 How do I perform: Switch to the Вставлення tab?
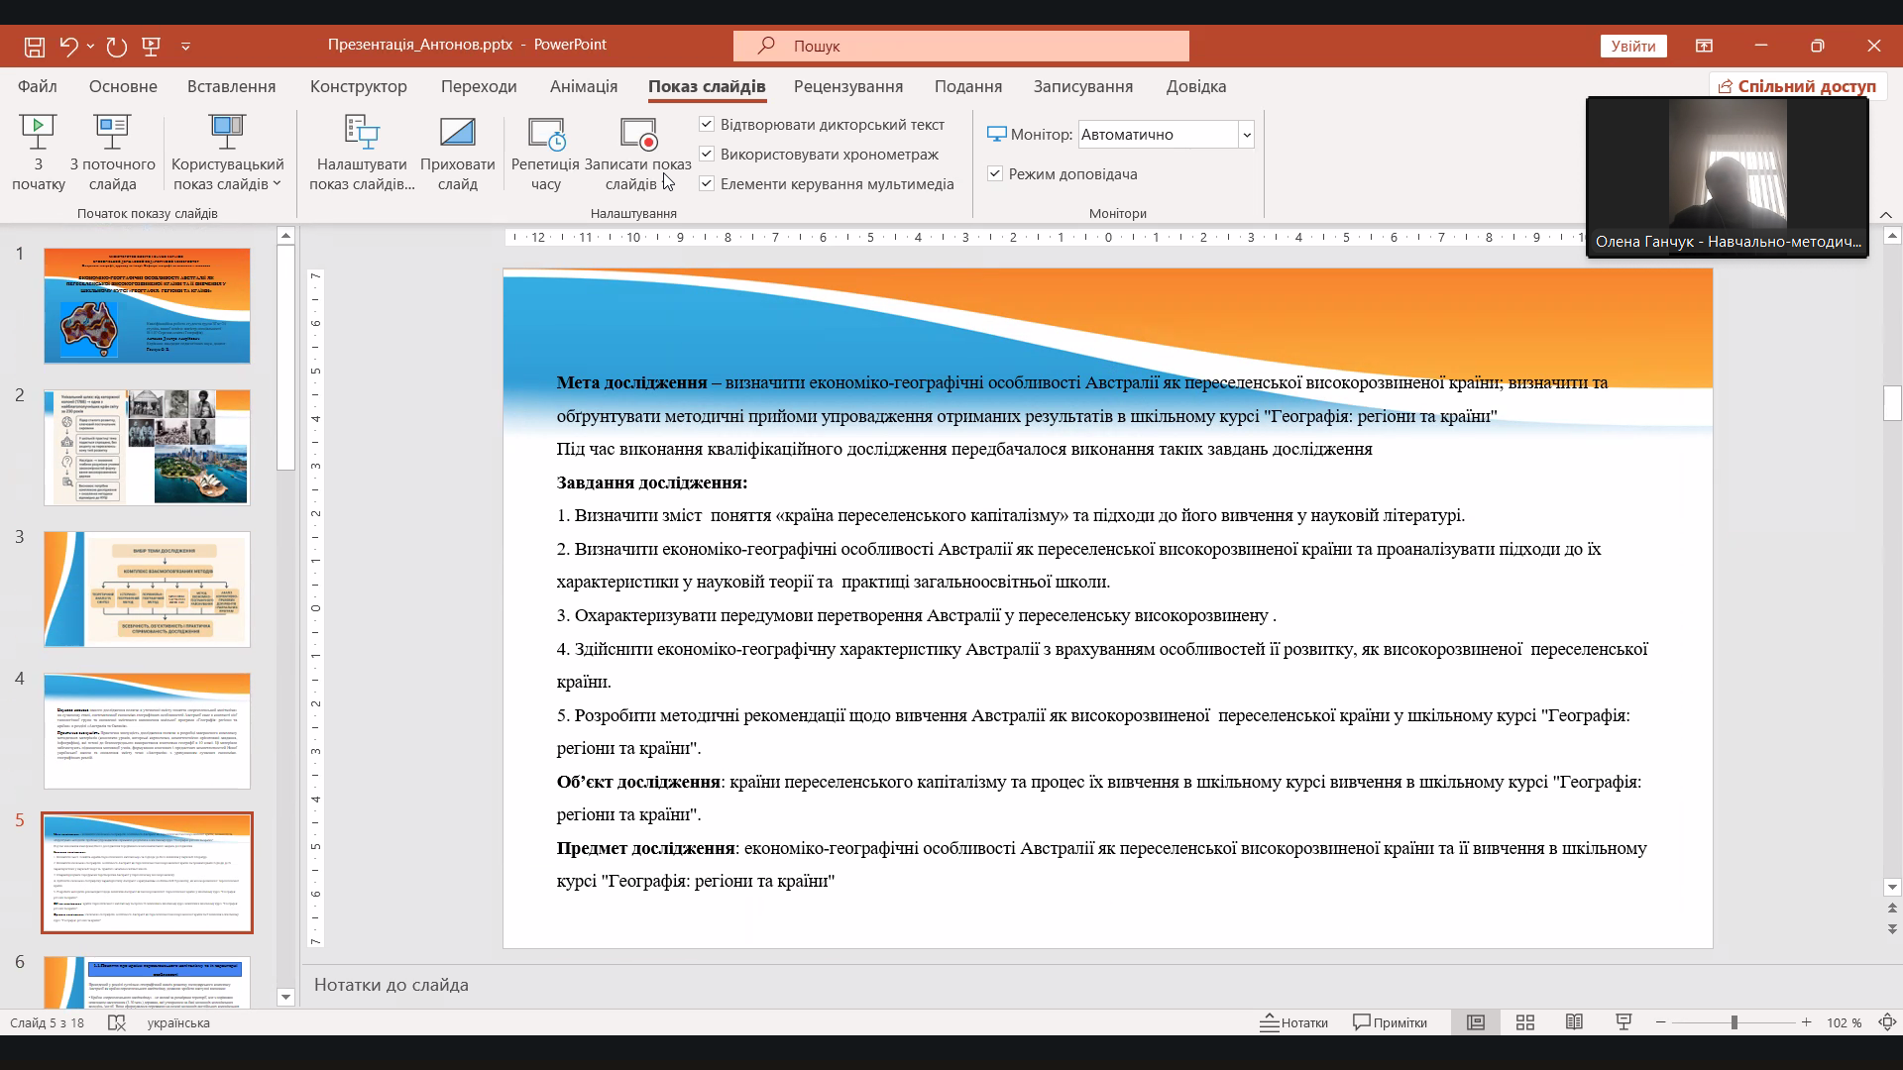[231, 86]
